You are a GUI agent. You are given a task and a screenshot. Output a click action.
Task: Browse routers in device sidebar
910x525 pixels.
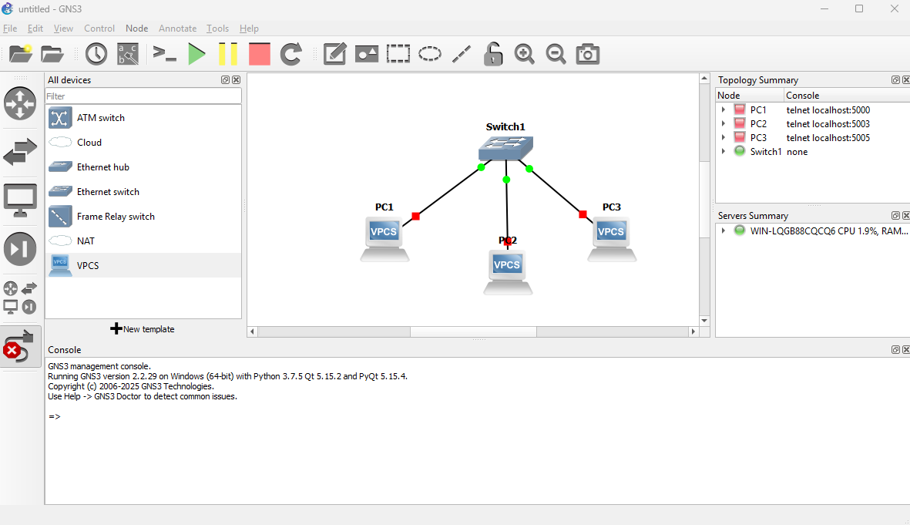(20, 103)
